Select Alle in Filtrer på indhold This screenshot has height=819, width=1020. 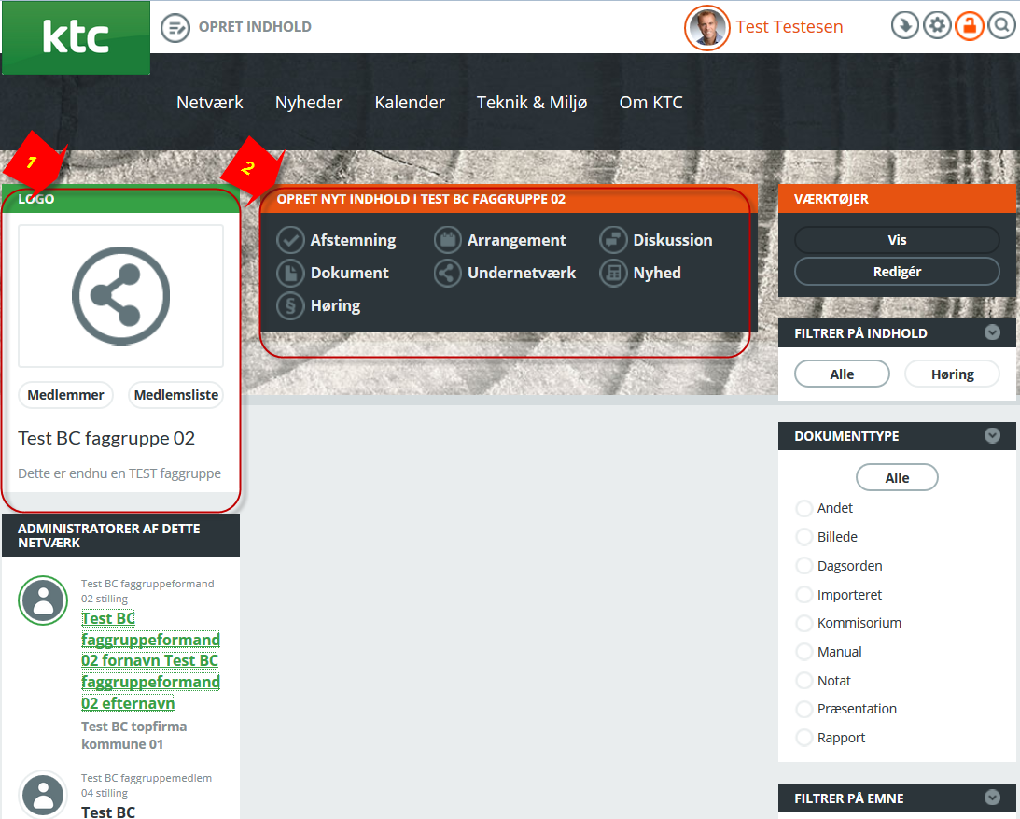click(842, 374)
